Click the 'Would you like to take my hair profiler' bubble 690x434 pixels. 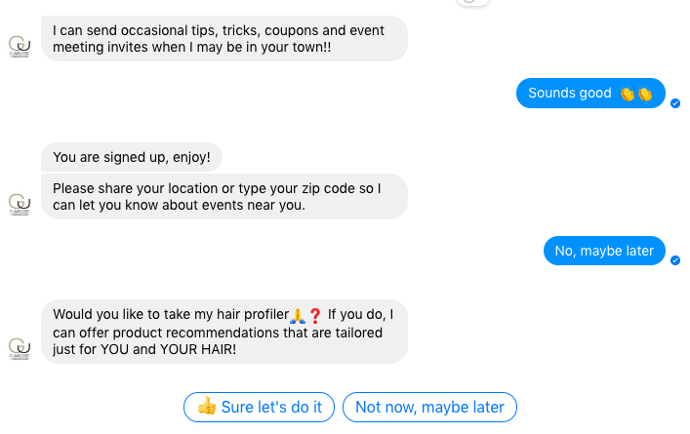pyautogui.click(x=224, y=332)
